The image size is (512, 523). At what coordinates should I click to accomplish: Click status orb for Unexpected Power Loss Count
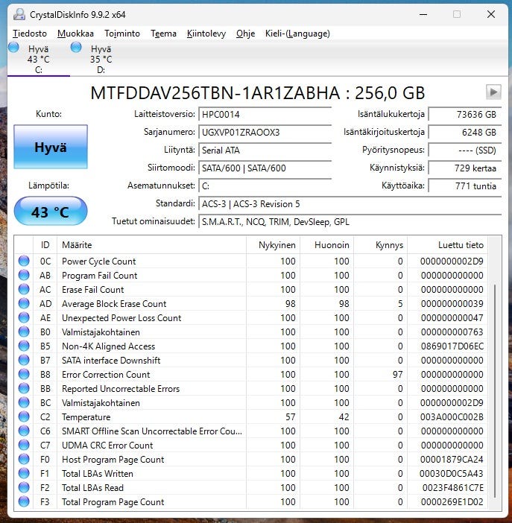pos(24,317)
